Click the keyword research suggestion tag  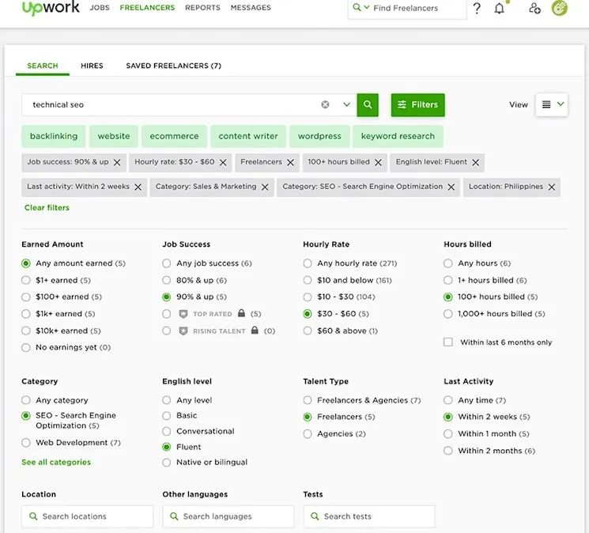pos(398,136)
